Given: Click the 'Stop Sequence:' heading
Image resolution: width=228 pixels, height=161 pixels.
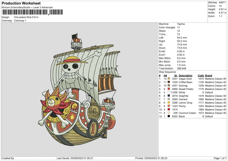Looking at the screenshot, I should pos(168,72).
